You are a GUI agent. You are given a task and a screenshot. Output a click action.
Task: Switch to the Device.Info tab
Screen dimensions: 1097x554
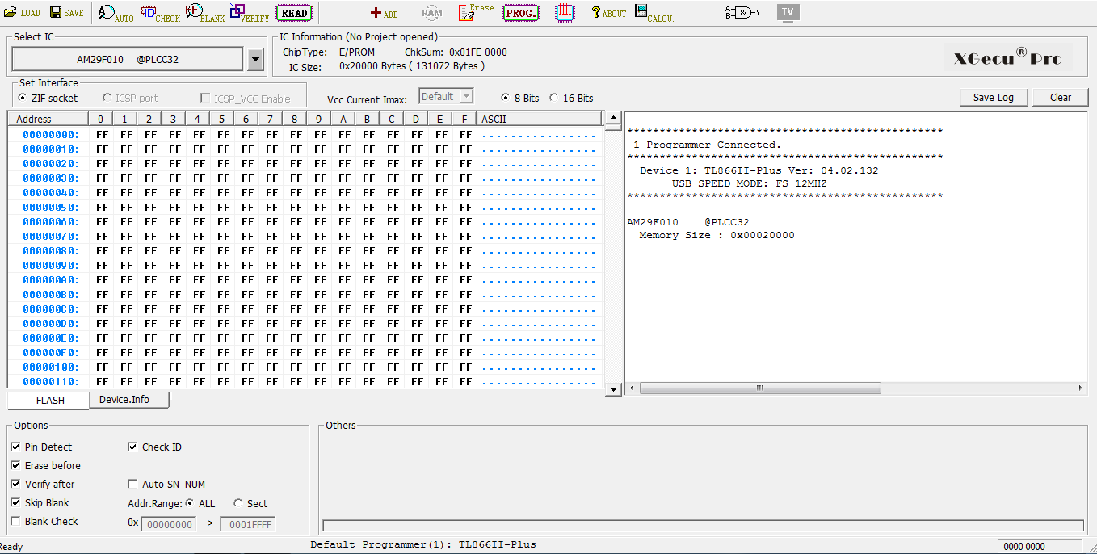[128, 399]
